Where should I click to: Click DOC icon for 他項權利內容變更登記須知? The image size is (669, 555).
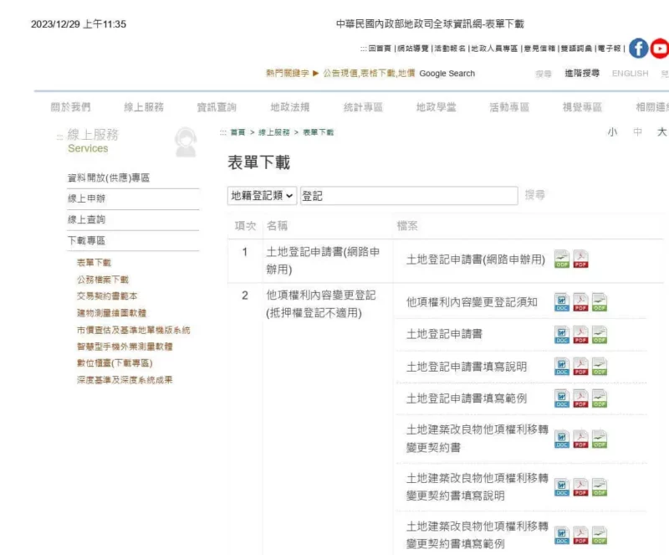pyautogui.click(x=562, y=303)
